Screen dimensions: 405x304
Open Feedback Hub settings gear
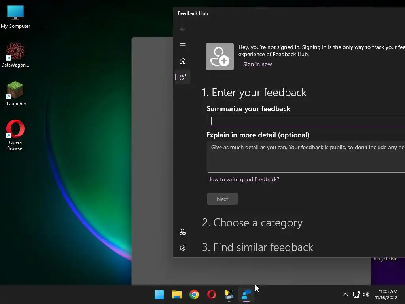tap(183, 248)
